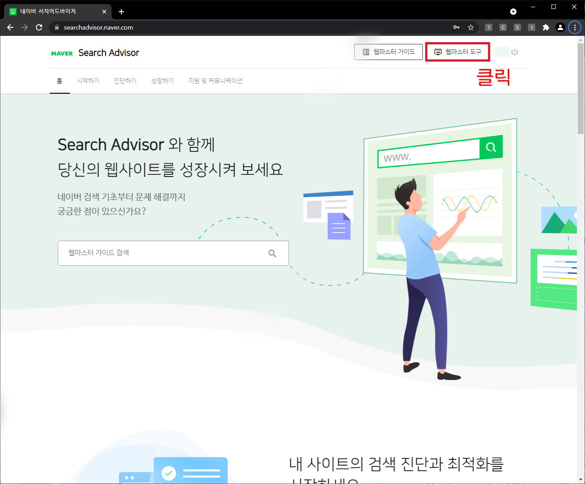Open 웹마스터 가이드 button
585x484 pixels.
point(389,52)
